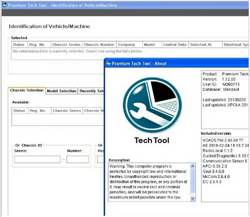This screenshot has width=250, height=217.
Task: Click the About dialog title bar icon
Action: 109,63
